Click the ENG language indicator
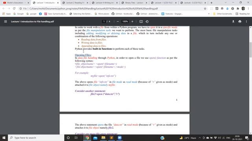 pyautogui.click(x=228, y=138)
